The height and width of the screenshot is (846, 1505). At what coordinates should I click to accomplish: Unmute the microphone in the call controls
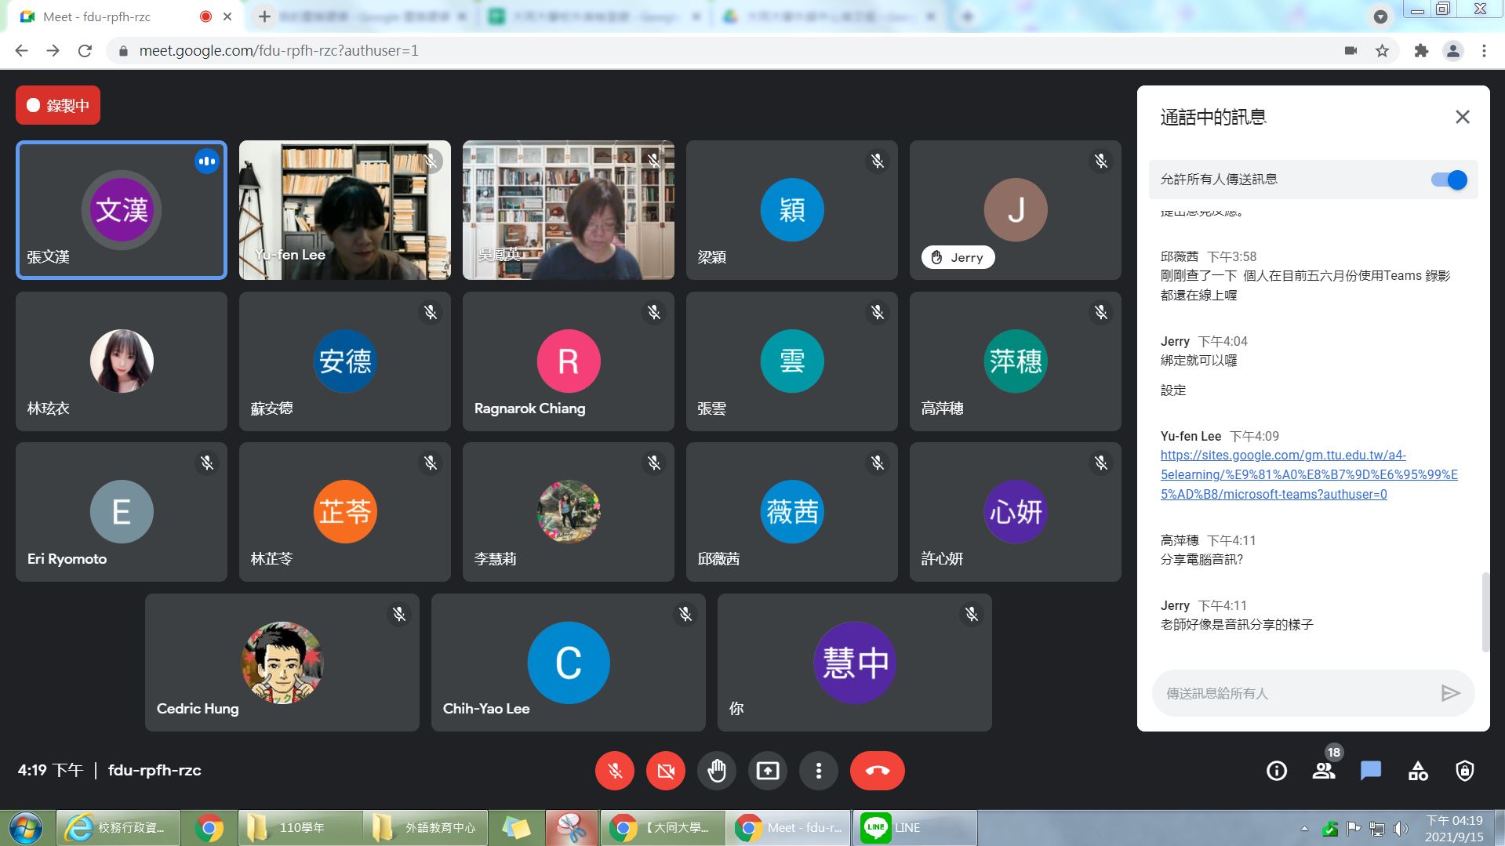point(614,771)
